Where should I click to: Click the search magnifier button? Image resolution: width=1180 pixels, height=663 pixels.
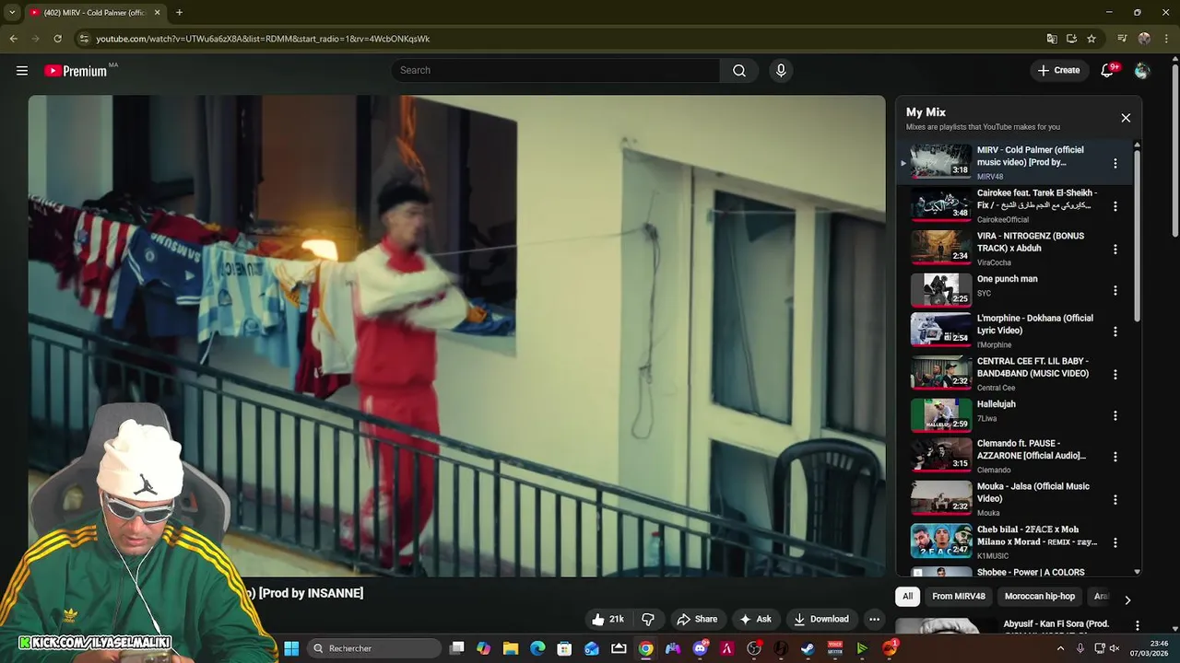point(739,70)
